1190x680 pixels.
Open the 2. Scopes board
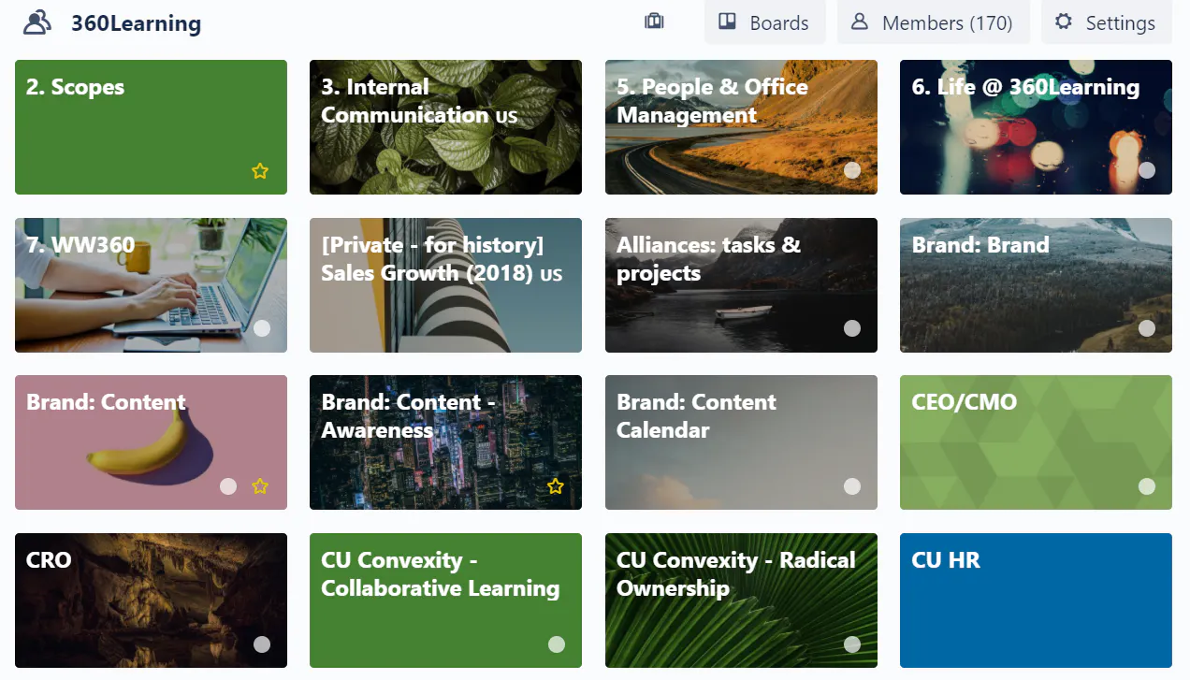point(151,127)
